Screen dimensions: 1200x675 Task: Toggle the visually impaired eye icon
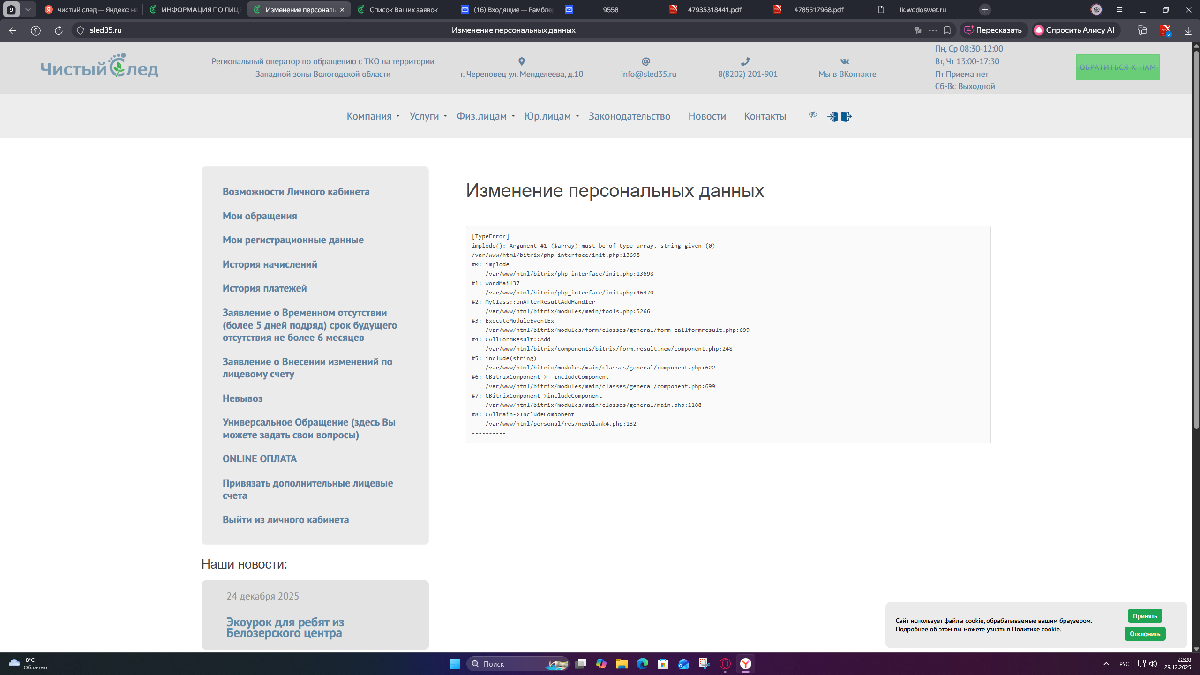[813, 115]
